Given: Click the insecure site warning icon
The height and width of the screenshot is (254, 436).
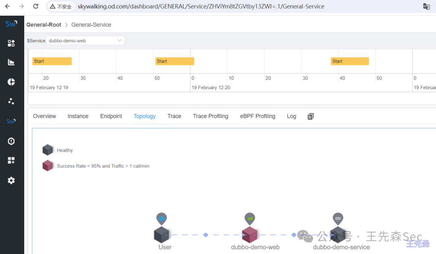Looking at the screenshot, I should (x=52, y=6).
